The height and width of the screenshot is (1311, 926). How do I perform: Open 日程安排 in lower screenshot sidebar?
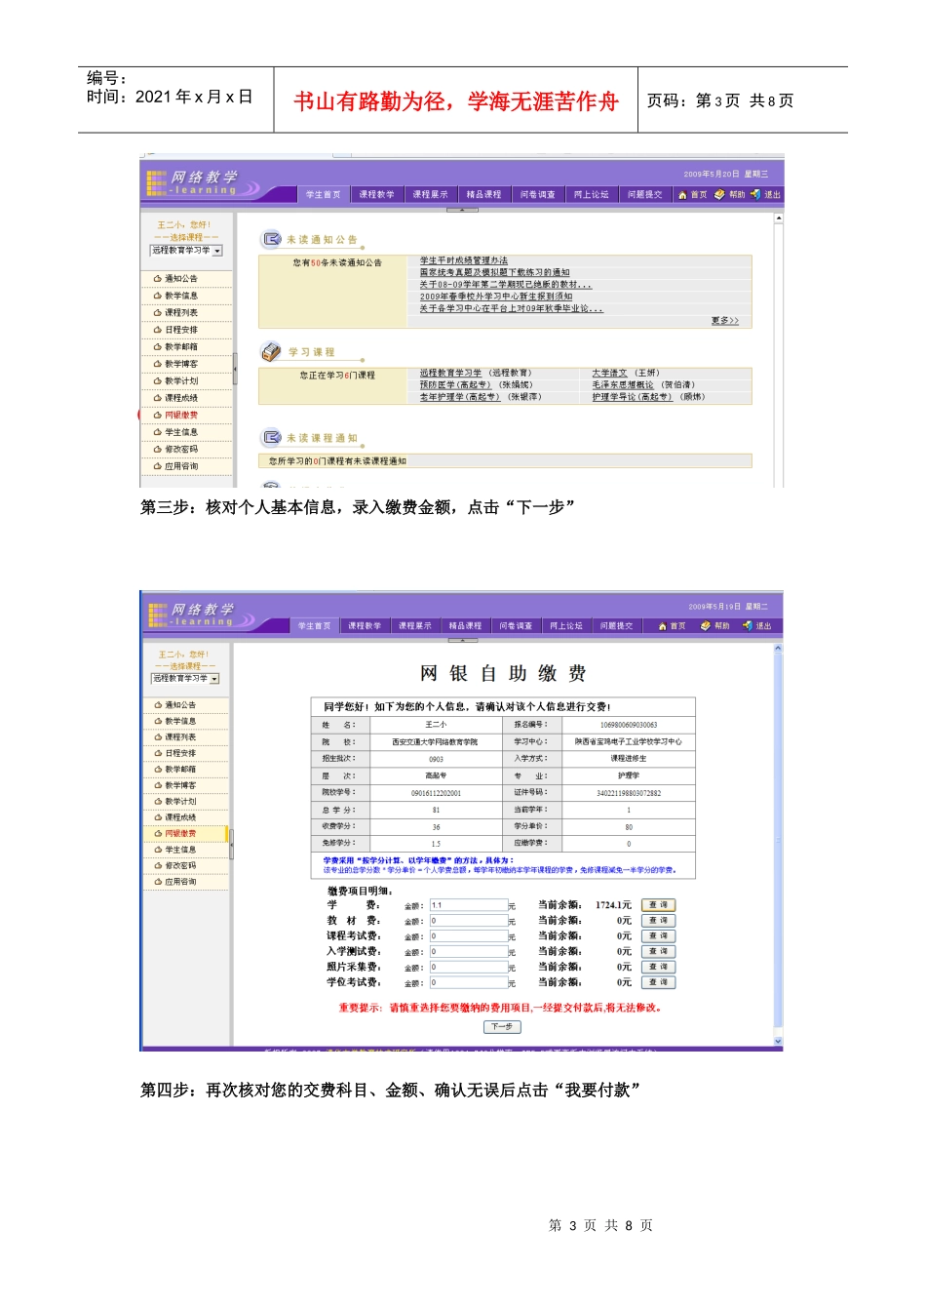180,753
